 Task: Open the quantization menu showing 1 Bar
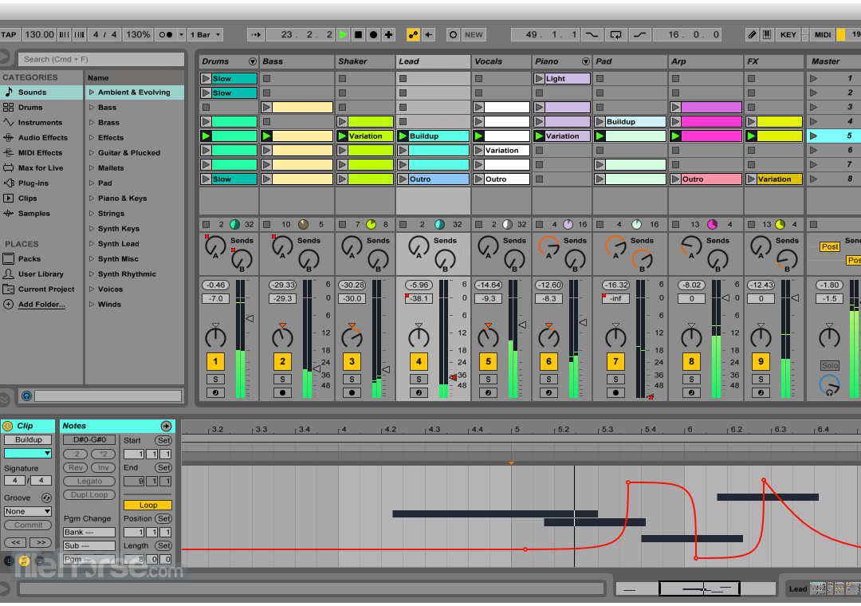pos(203,34)
